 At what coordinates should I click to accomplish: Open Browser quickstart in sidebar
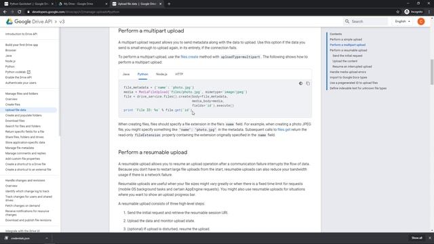pyautogui.click(x=11, y=50)
